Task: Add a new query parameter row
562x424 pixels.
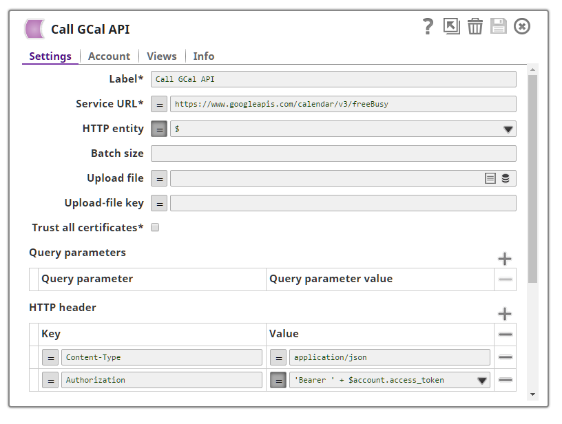Action: click(505, 259)
